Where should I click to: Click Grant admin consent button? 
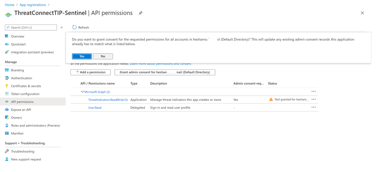165,72
